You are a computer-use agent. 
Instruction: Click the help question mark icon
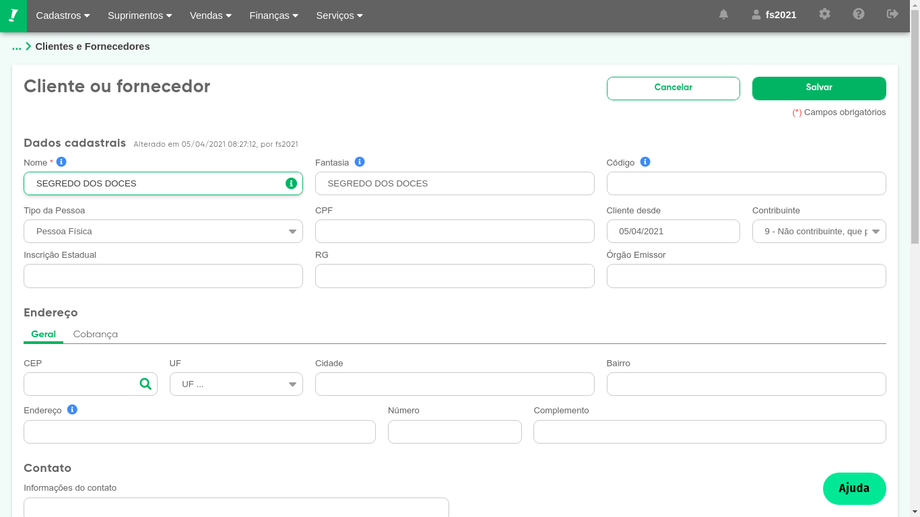[858, 14]
